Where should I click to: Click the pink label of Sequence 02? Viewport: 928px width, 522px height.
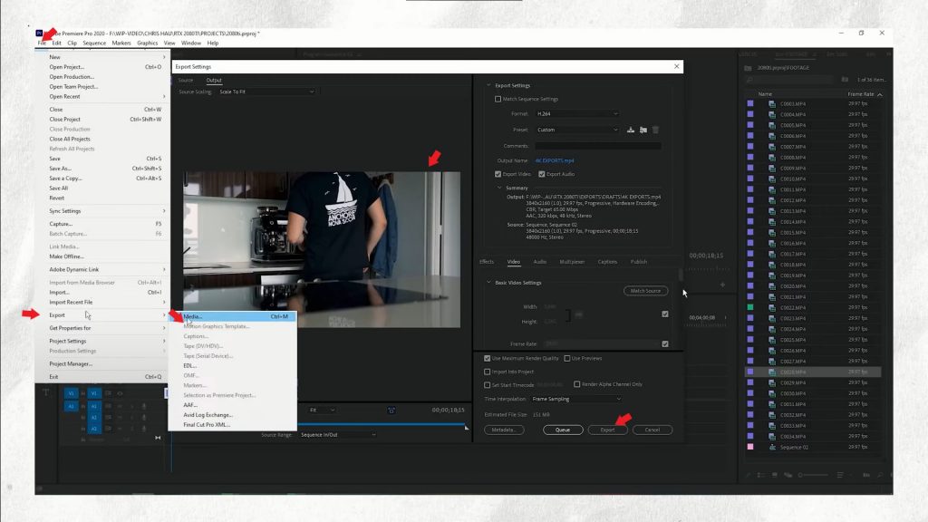coord(750,448)
